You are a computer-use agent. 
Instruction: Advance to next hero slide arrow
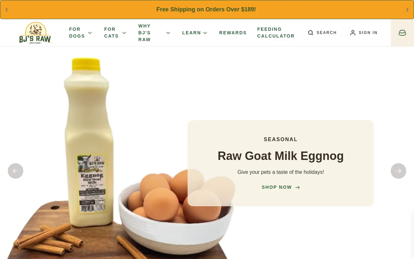(x=398, y=171)
